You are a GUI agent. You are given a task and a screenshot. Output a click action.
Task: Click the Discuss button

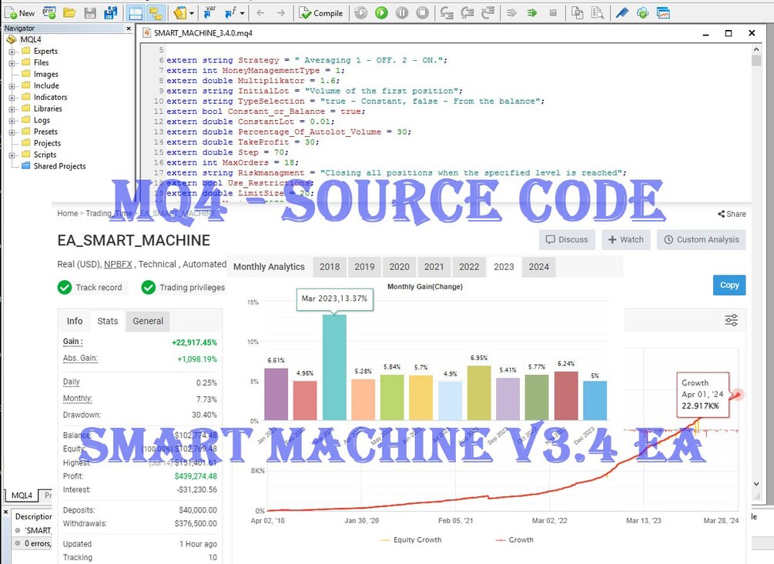[x=567, y=239]
